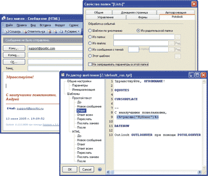Select После under Простой текст
The width and height of the screenshot is (208, 176).
coord(81,127)
